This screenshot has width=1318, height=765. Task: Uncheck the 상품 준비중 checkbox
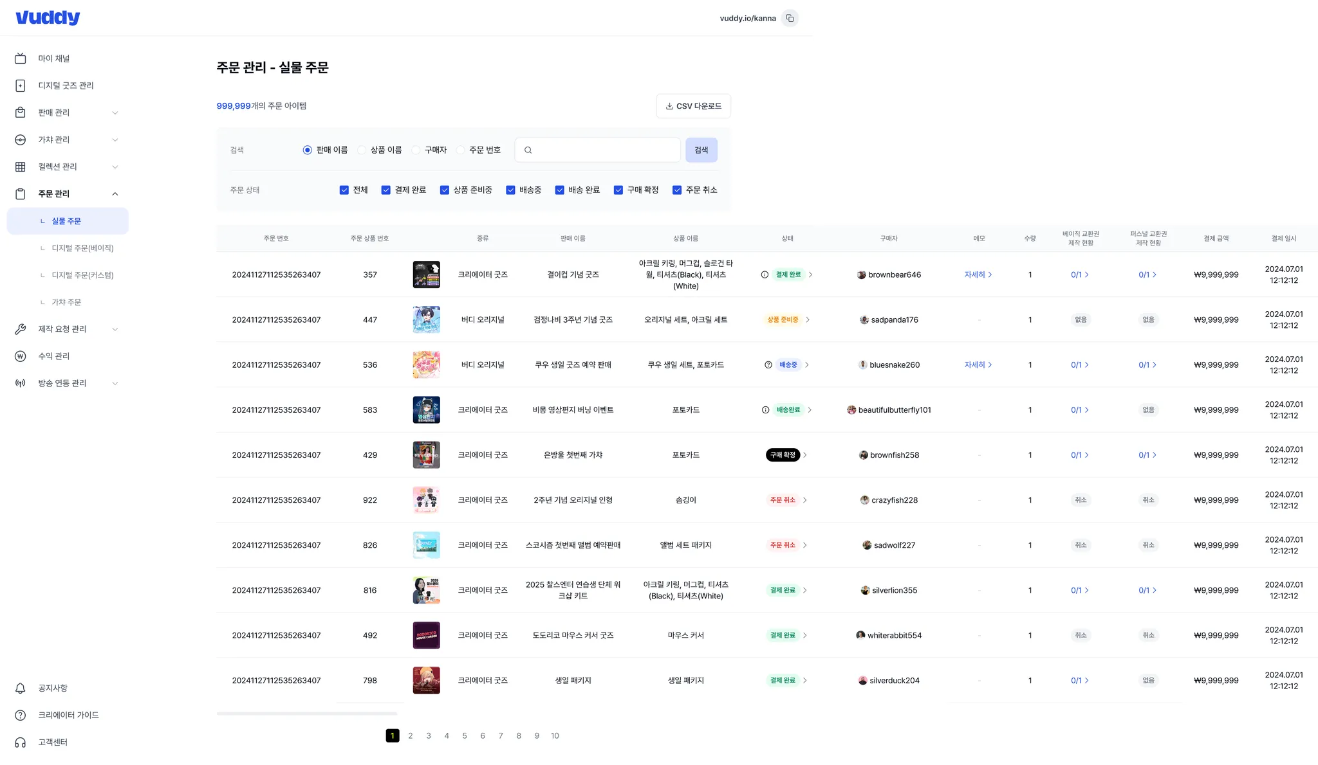click(445, 190)
